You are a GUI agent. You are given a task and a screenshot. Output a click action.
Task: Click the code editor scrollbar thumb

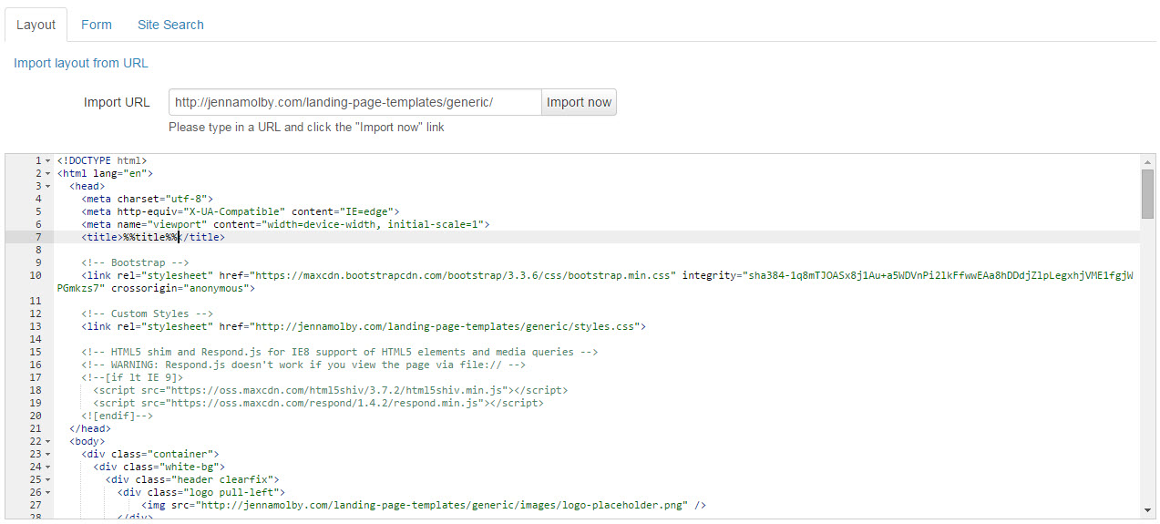pyautogui.click(x=1147, y=193)
